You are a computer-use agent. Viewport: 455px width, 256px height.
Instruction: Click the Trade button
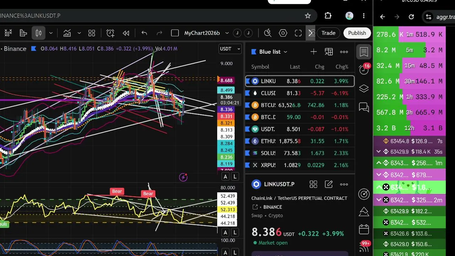(328, 33)
